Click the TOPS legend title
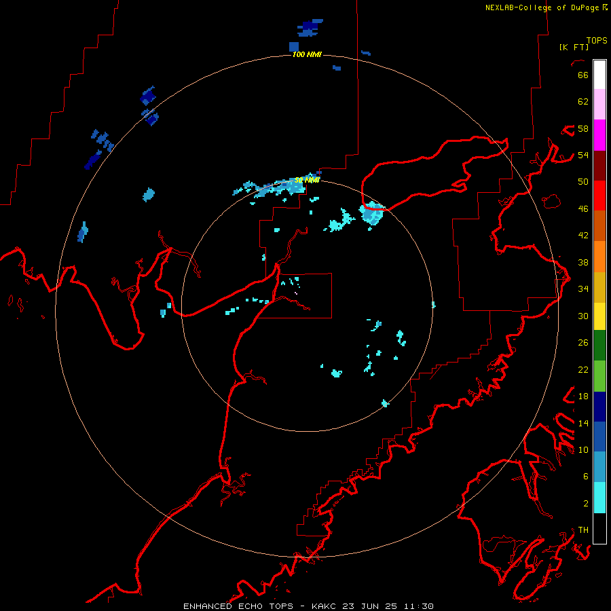Image resolution: width=611 pixels, height=611 pixels. [597, 40]
